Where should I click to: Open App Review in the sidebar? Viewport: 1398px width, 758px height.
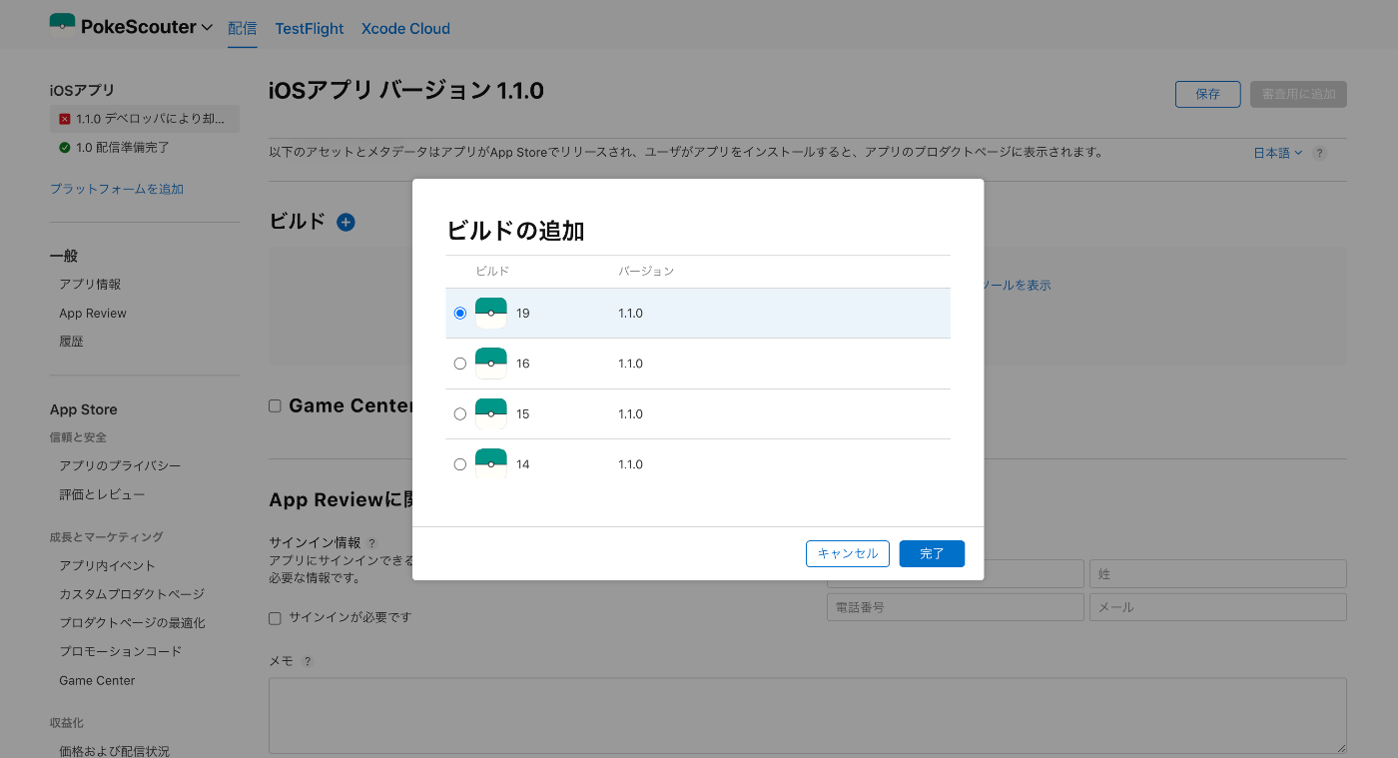coord(93,314)
